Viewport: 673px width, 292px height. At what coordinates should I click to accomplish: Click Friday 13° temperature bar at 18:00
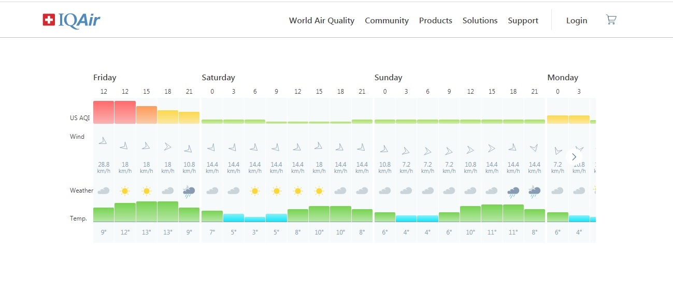tap(168, 212)
